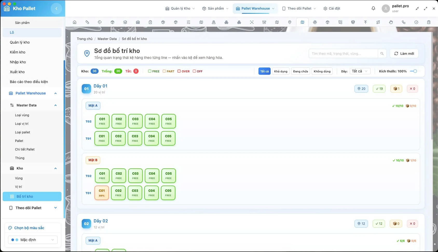
Task: Open the Home icon in toolbar
Action: 74,22
